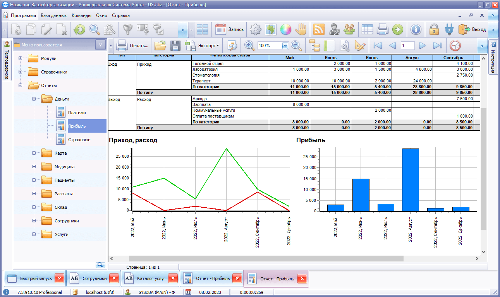Pin the user menu panel
The height and width of the screenshot is (297, 500).
pos(100,45)
